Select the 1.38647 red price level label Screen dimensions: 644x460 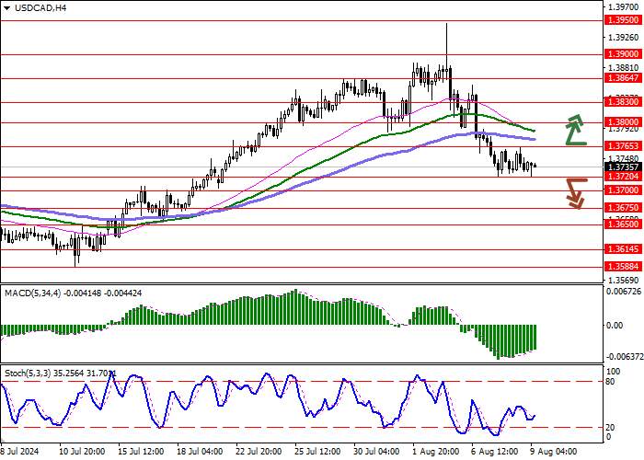click(624, 77)
